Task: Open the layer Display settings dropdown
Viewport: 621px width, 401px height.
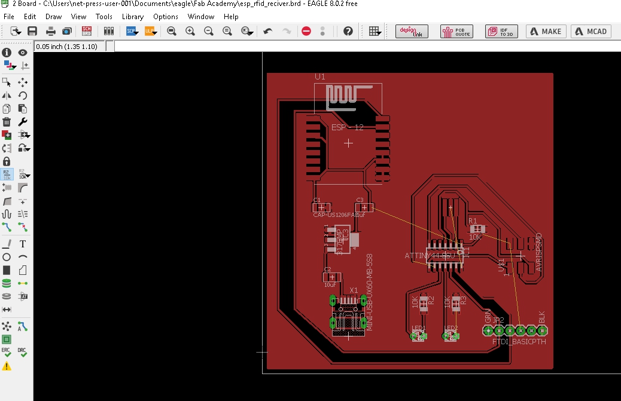Action: pos(9,65)
